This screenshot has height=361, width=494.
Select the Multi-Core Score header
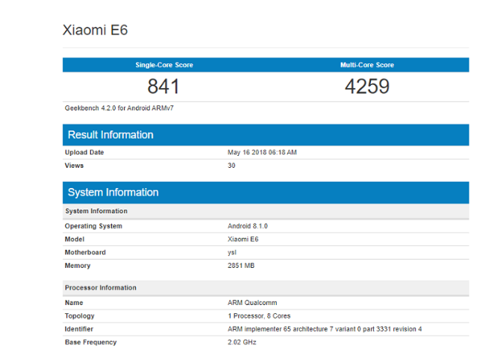point(367,65)
